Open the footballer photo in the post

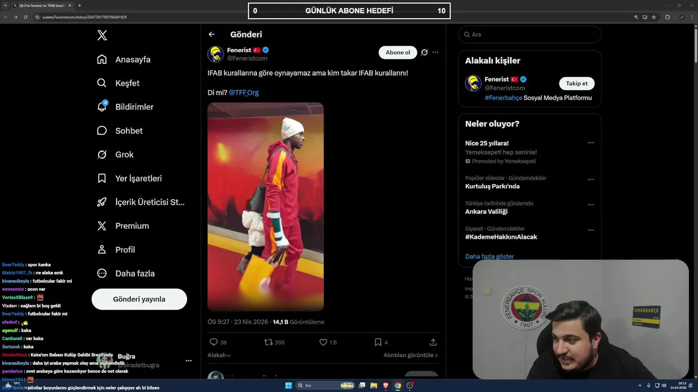coord(266,207)
